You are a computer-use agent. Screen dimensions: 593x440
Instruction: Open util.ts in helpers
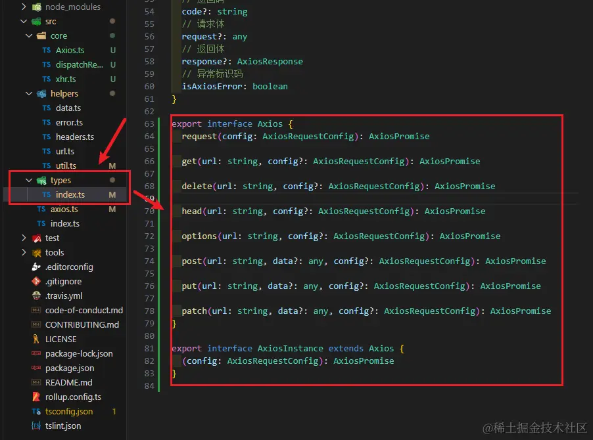[x=66, y=165]
